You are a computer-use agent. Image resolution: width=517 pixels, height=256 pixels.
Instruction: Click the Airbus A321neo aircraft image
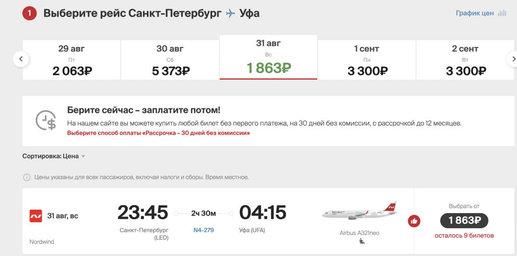[x=359, y=211]
